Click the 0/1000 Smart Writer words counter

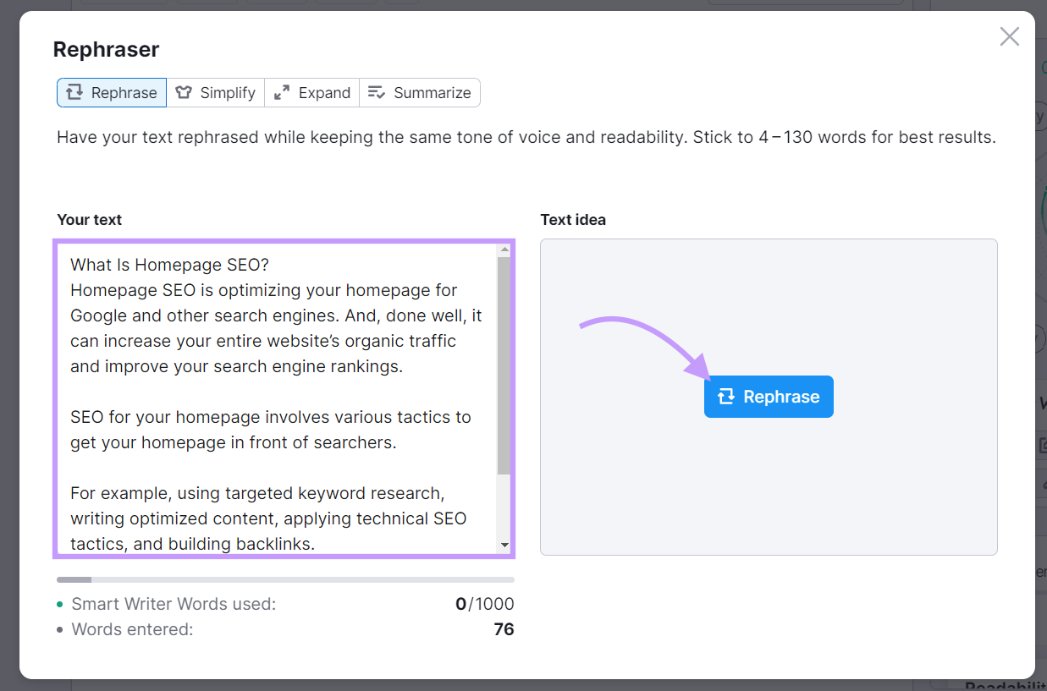[484, 604]
